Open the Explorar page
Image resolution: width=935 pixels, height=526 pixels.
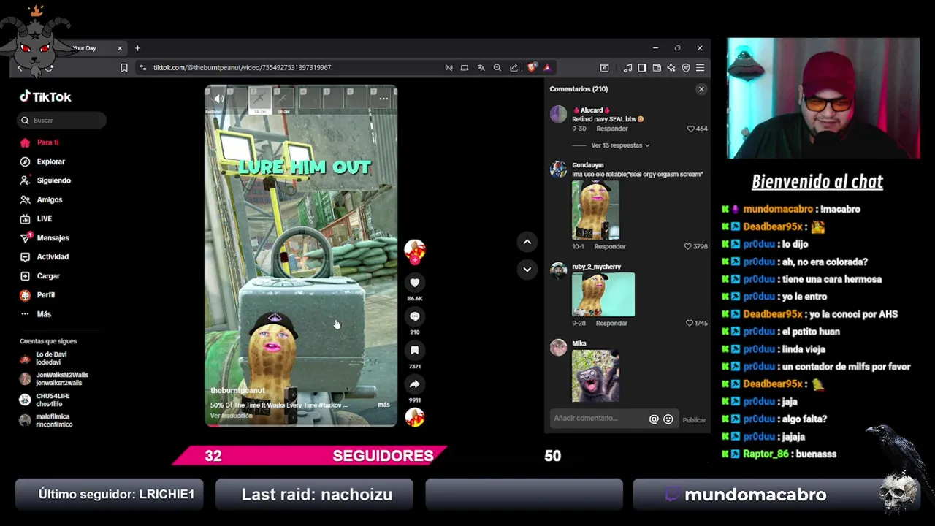[x=43, y=161]
